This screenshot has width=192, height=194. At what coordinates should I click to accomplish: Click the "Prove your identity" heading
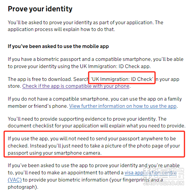pyautogui.click(x=40, y=9)
